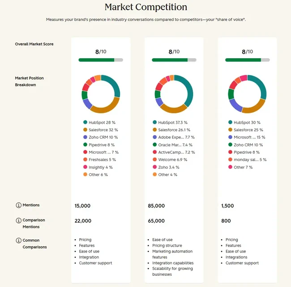Click the green Oracle Mar... 7.4 % legend dot
Screen dimensions: 291x287
click(154, 145)
